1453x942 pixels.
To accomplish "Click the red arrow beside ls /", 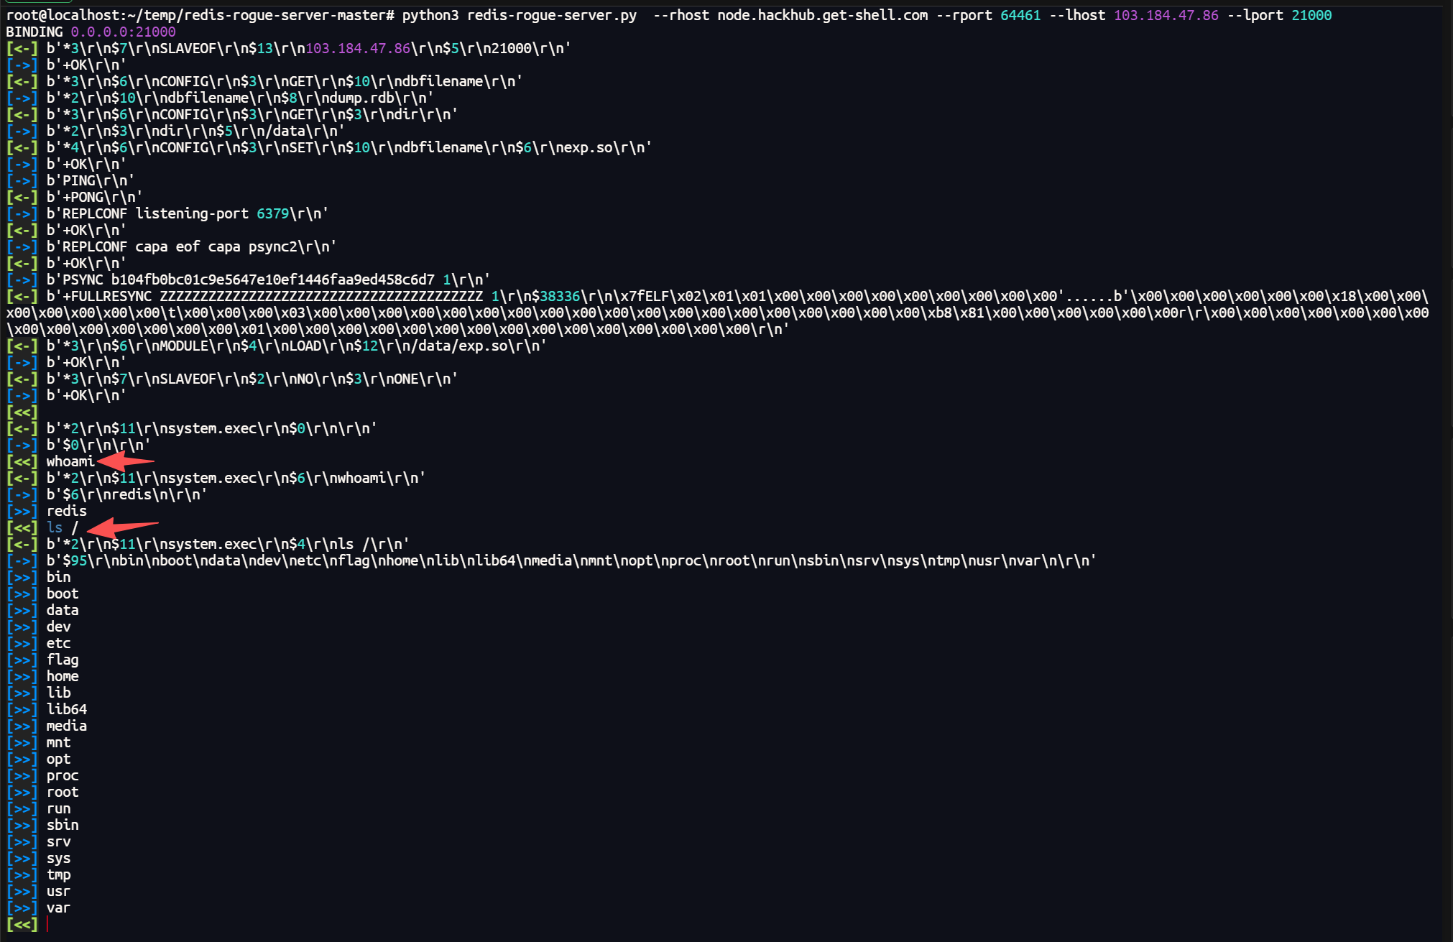I will pos(124,528).
